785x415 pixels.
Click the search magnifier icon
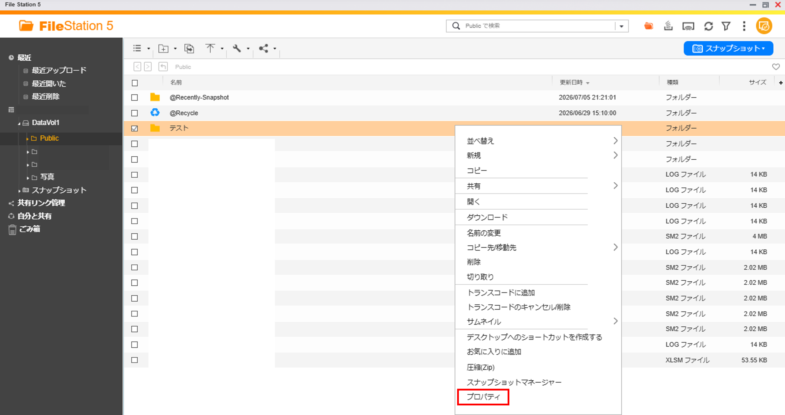456,26
